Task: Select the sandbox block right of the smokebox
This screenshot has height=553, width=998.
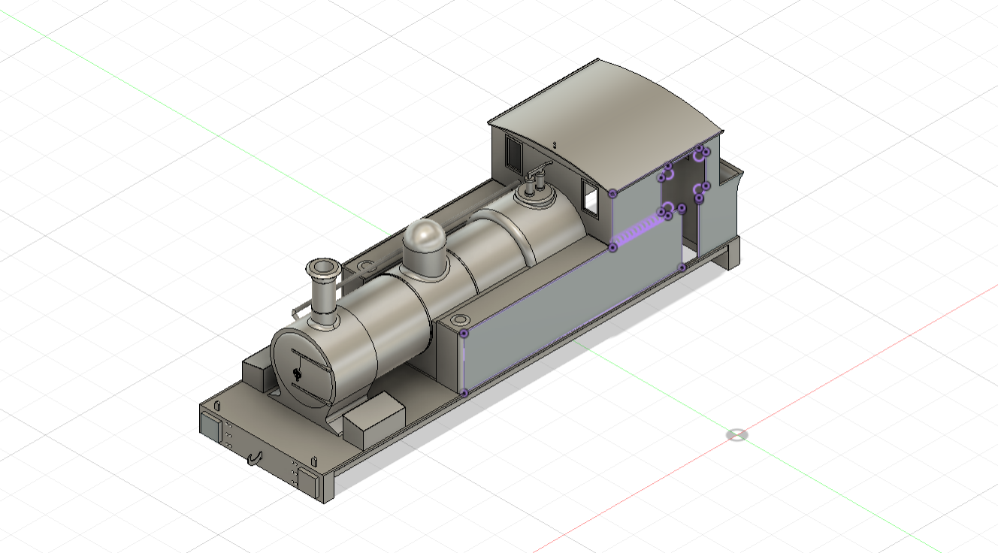Action: pyautogui.click(x=372, y=419)
